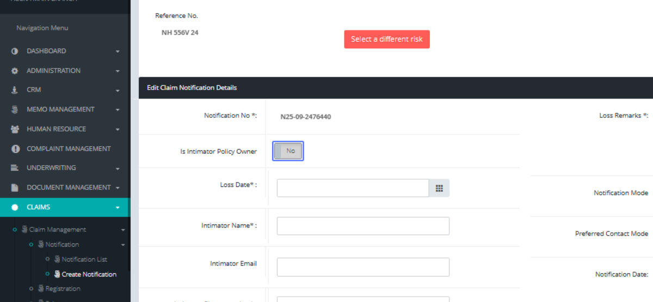Collapse the Claim Management tree node
The height and width of the screenshot is (302, 653).
pyautogui.click(x=122, y=230)
